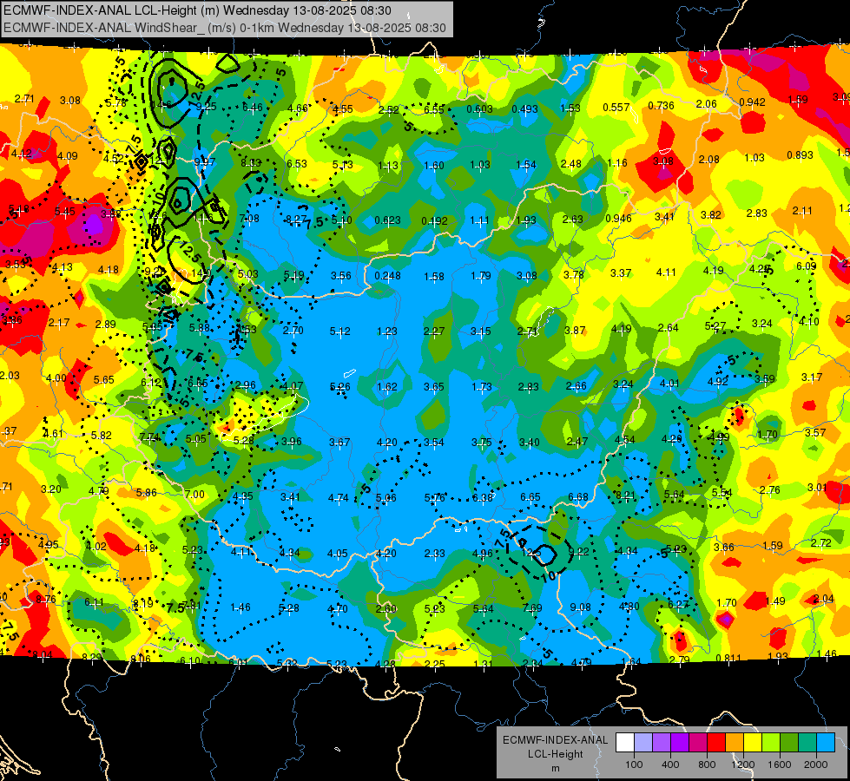This screenshot has height=781, width=850.
Task: Click the grid value 5.45
Action: tap(65, 212)
